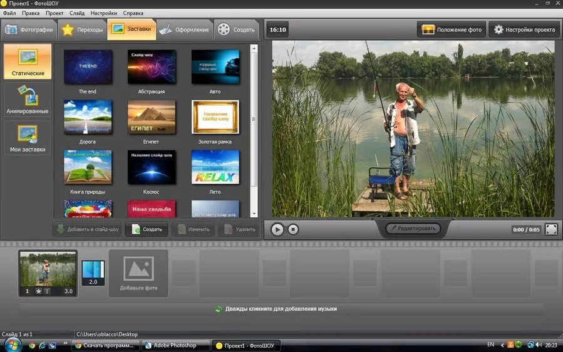Viewport: 563px width, 352px height.
Task: Choose the Египет title template
Action: click(x=152, y=117)
